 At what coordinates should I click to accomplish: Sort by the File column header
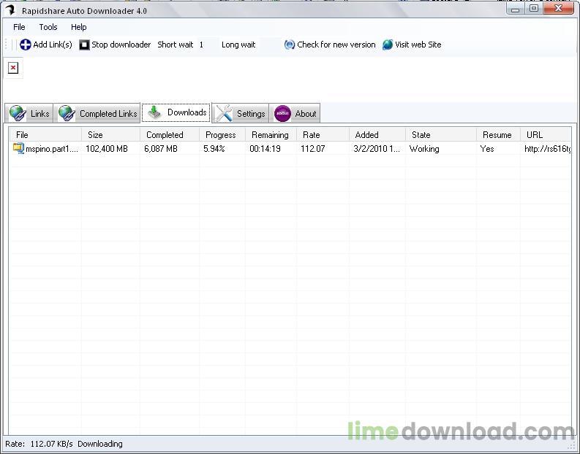pyautogui.click(x=45, y=135)
